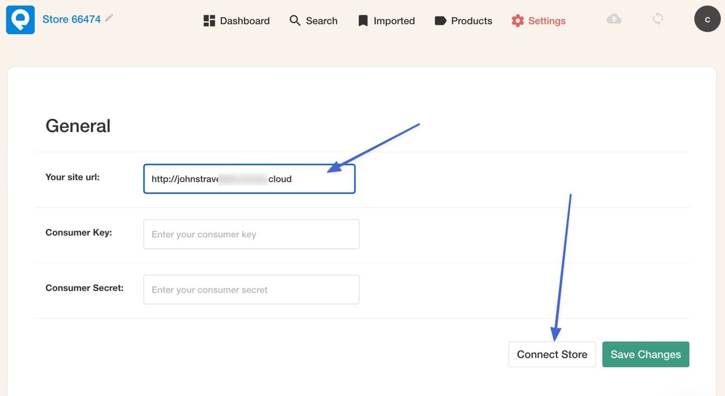Click the Connect Store button
725x396 pixels.
[552, 354]
